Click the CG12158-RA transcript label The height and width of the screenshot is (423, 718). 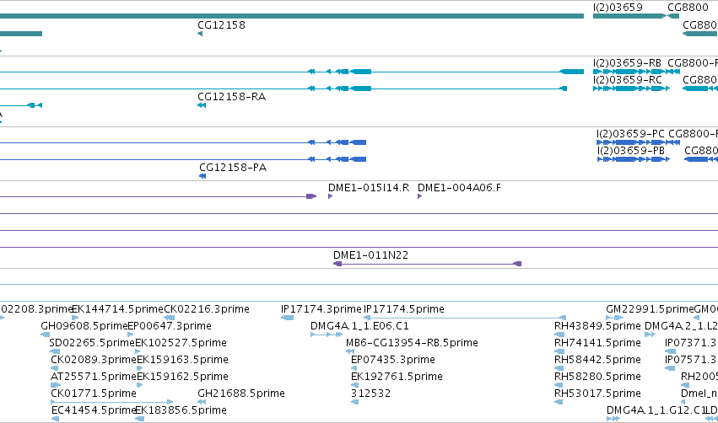coord(231,97)
